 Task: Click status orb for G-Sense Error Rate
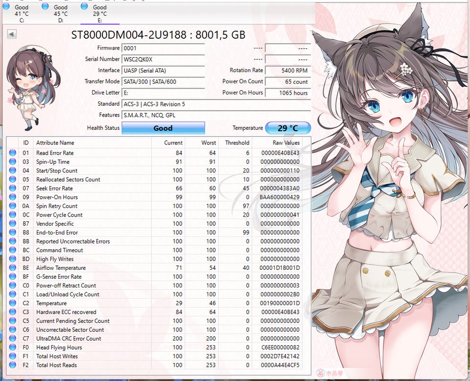tap(13, 277)
